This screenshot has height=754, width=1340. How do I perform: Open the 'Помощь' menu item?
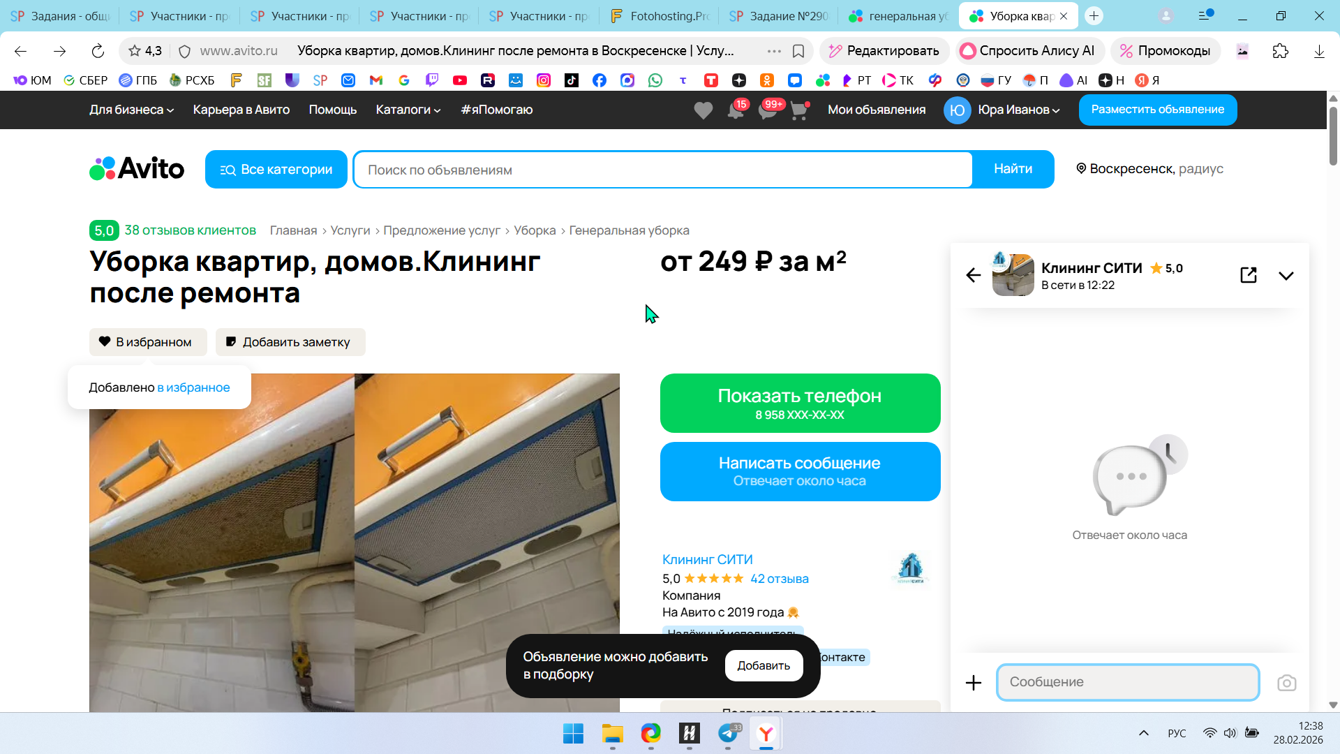pos(332,110)
